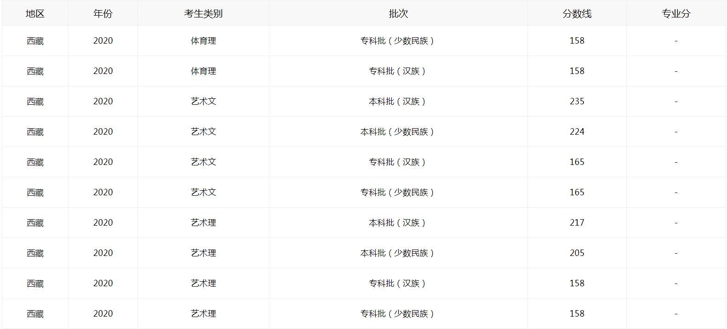
Task: Select the 考生类别 column header
Action: 203,14
